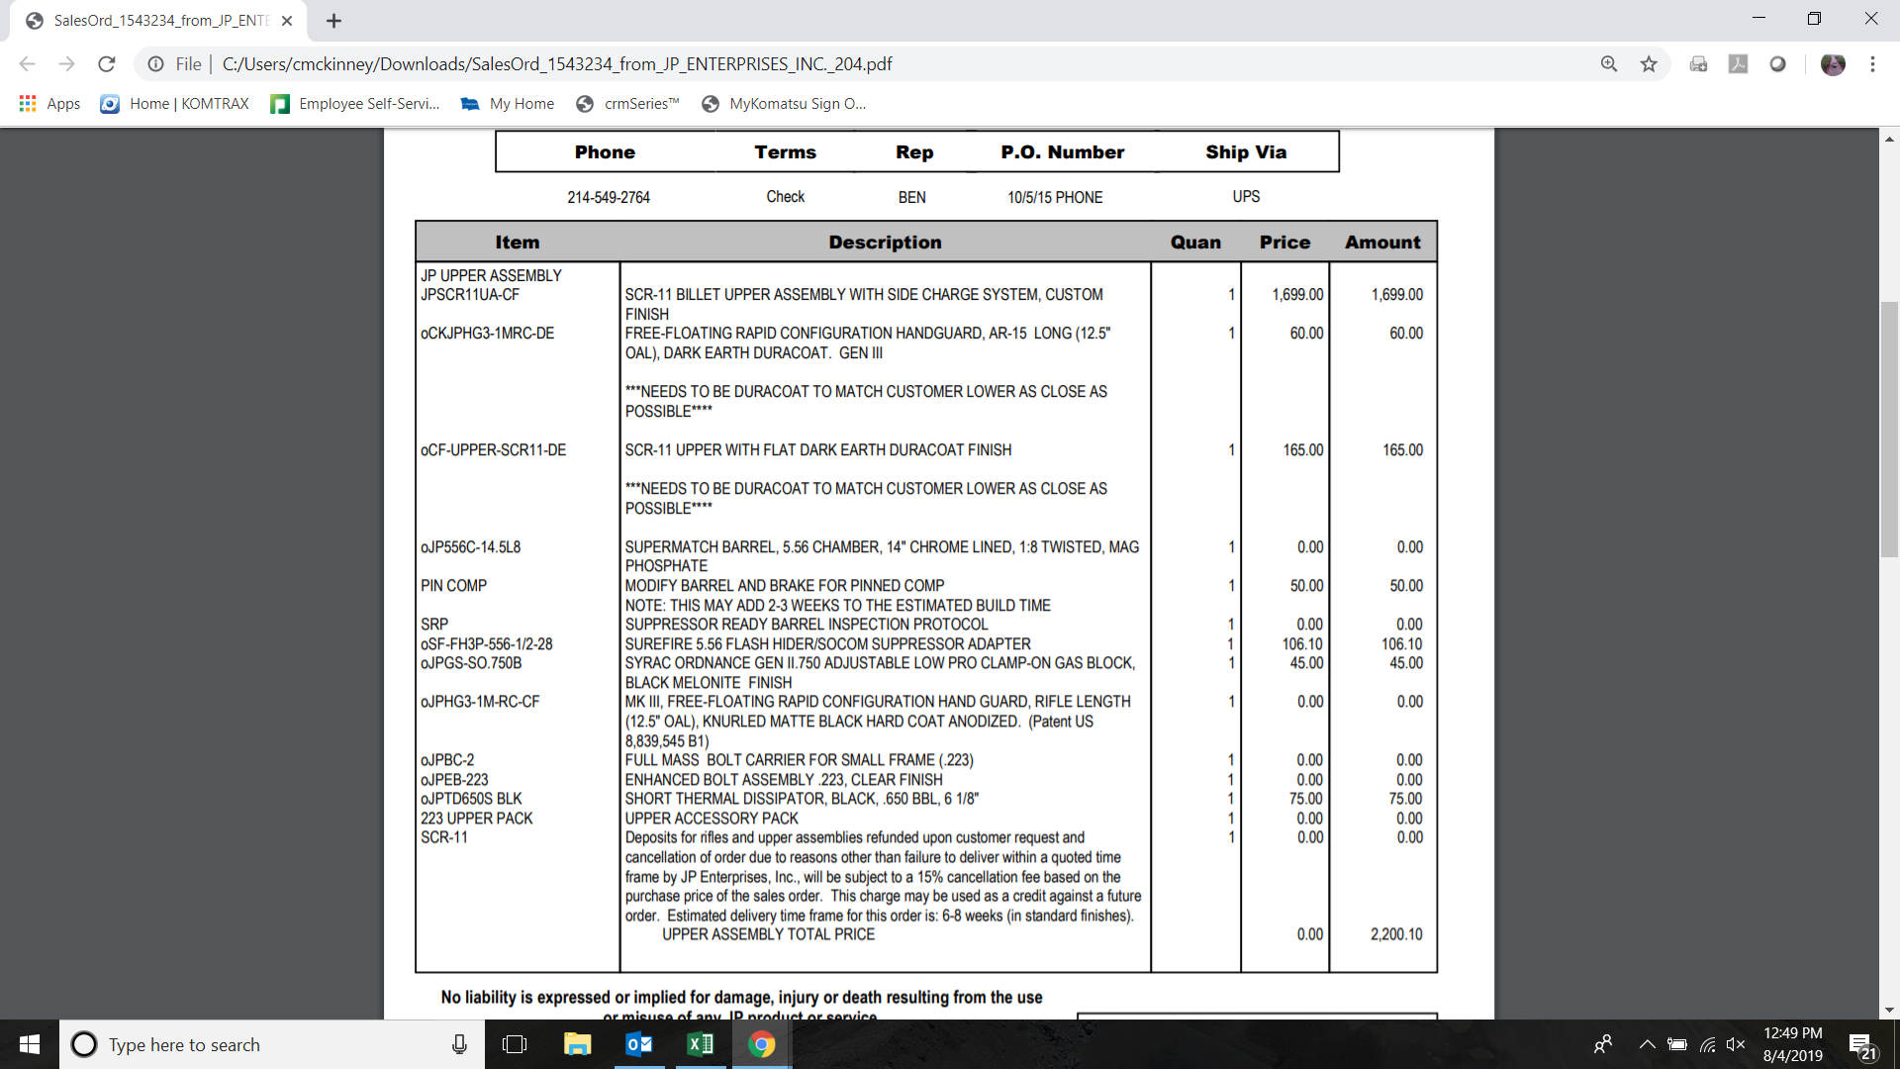Click the vertical scrollbar thumb
The height and width of the screenshot is (1069, 1900).
[x=1889, y=430]
